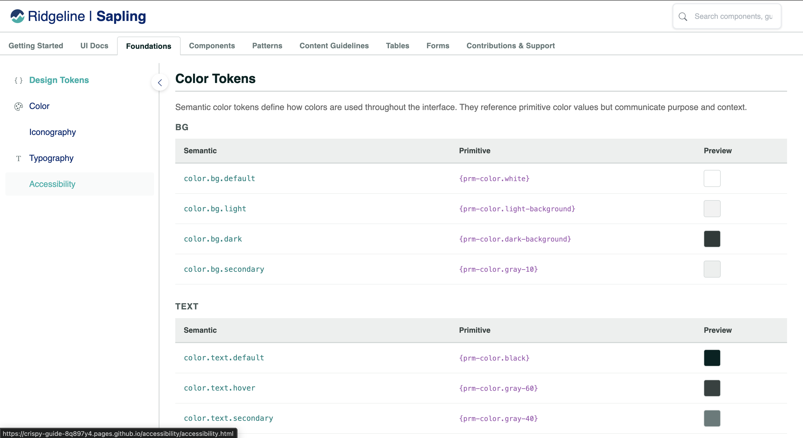This screenshot has height=438, width=803.
Task: Click the {prm-color.black} primitive value
Action: [x=494, y=358]
